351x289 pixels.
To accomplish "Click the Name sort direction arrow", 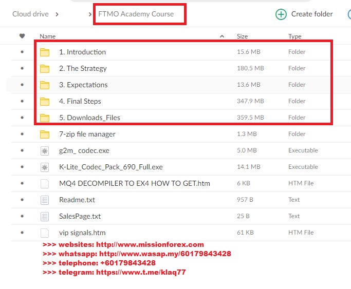I will click(x=222, y=36).
